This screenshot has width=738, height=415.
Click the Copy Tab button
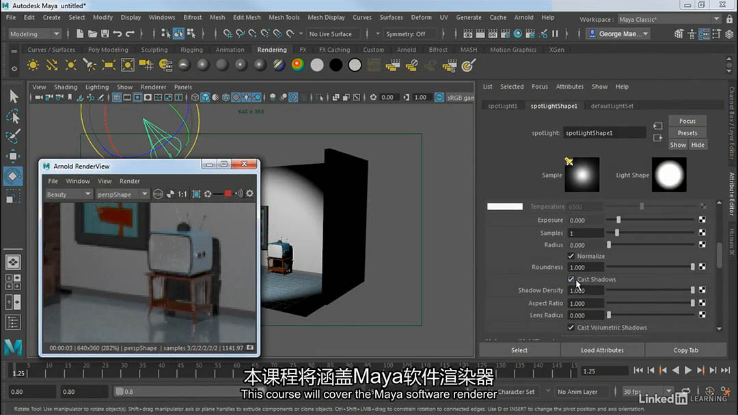tap(685, 350)
